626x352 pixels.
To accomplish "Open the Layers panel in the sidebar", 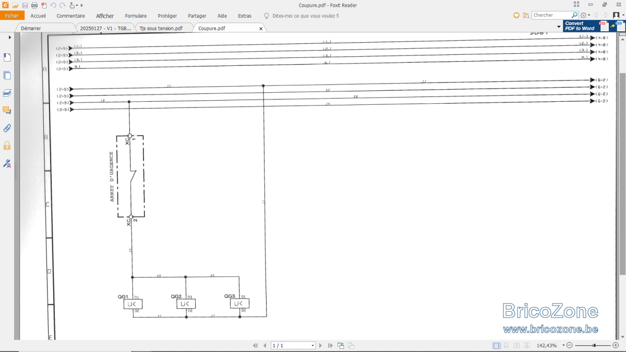I will [x=7, y=93].
